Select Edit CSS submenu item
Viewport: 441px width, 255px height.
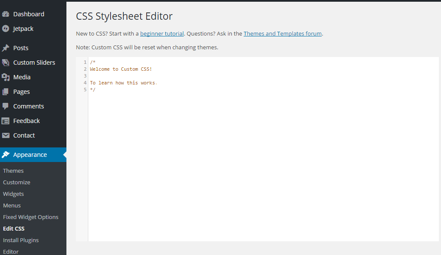tap(14, 228)
